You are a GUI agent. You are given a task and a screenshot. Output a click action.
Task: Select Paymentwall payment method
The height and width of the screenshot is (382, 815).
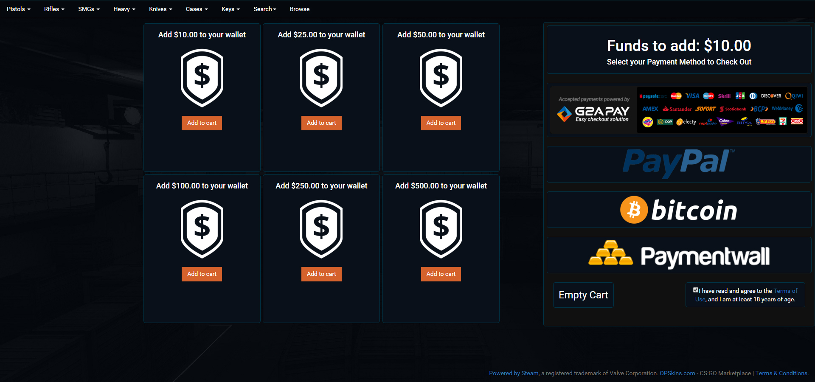coord(678,255)
